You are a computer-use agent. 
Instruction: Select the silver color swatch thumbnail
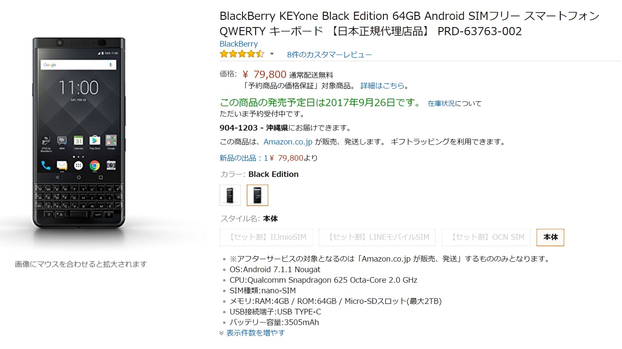(x=230, y=195)
